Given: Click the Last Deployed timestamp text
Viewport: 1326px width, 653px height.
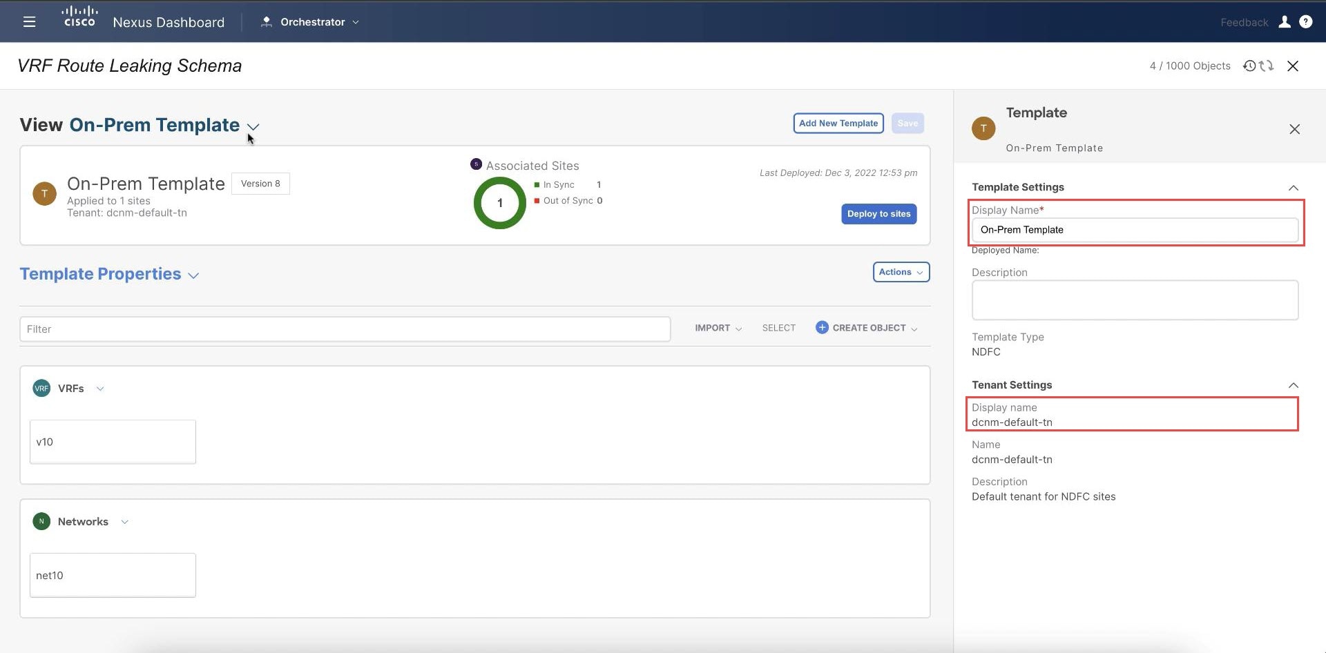Looking at the screenshot, I should pos(838,173).
